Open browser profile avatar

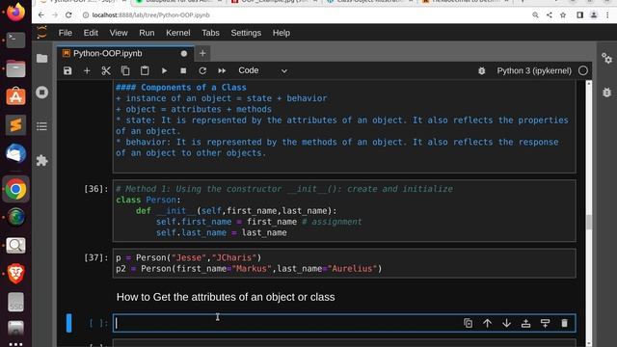[x=594, y=15]
